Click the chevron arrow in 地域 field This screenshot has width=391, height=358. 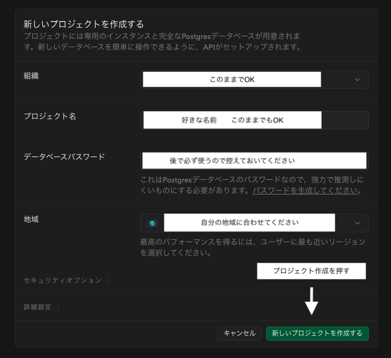tap(357, 223)
